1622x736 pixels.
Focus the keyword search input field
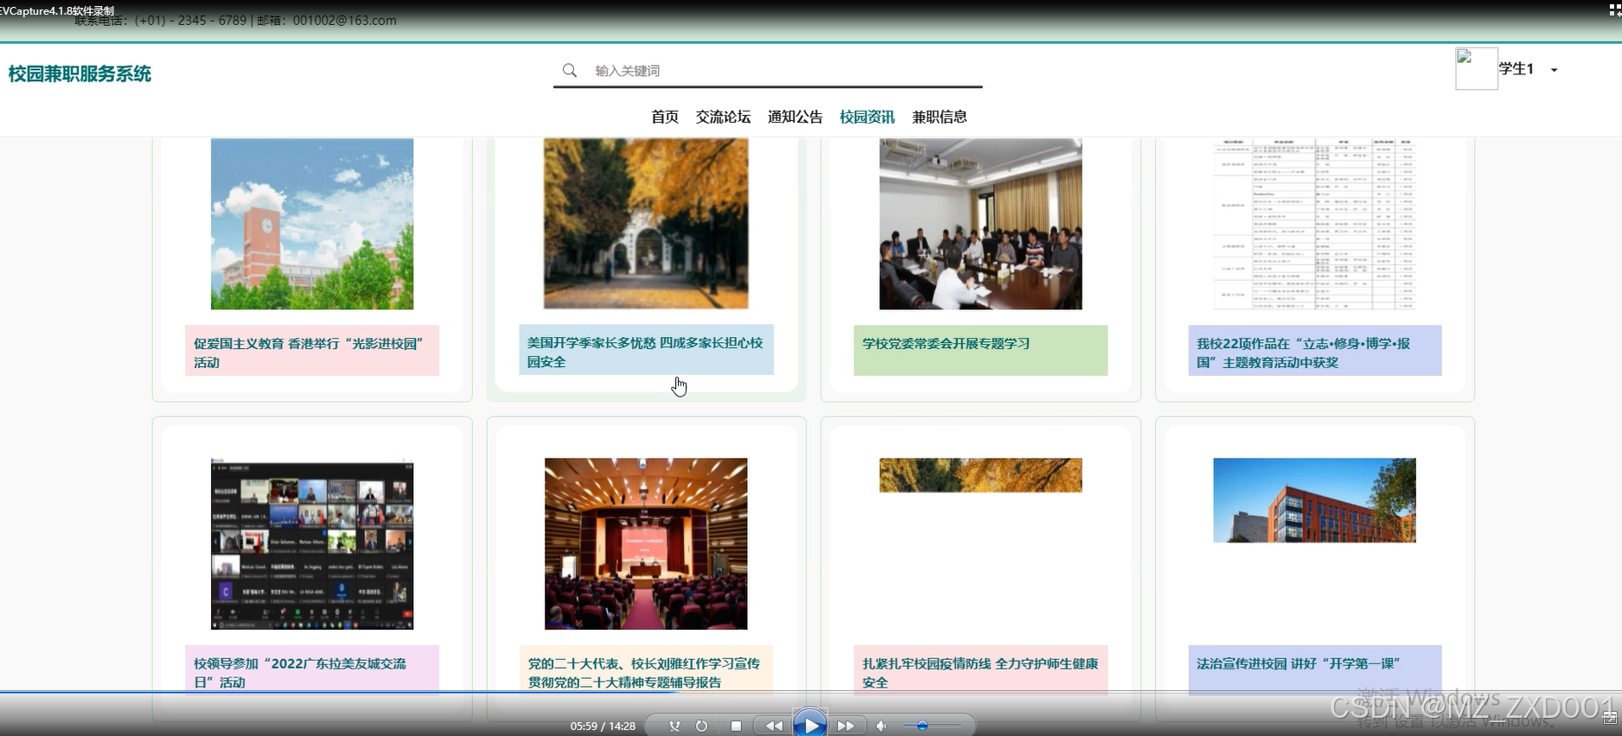(x=785, y=70)
